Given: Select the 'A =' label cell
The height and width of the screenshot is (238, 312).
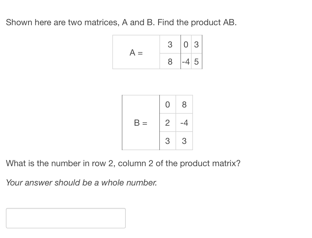Looking at the screenshot, I should [x=136, y=52].
